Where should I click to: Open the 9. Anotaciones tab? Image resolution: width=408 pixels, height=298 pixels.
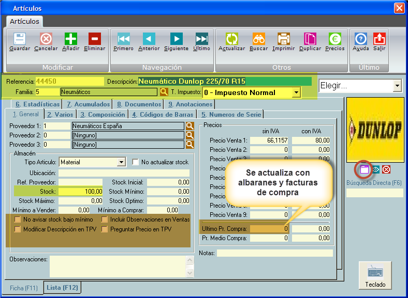(190, 104)
